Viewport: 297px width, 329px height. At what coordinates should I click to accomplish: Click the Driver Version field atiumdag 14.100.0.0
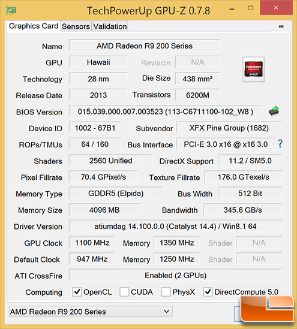tap(176, 226)
